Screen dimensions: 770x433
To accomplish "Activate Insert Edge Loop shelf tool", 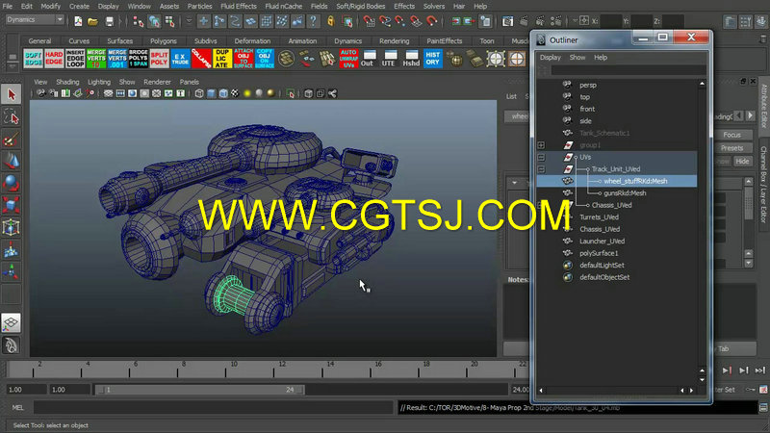I will pyautogui.click(x=75, y=59).
